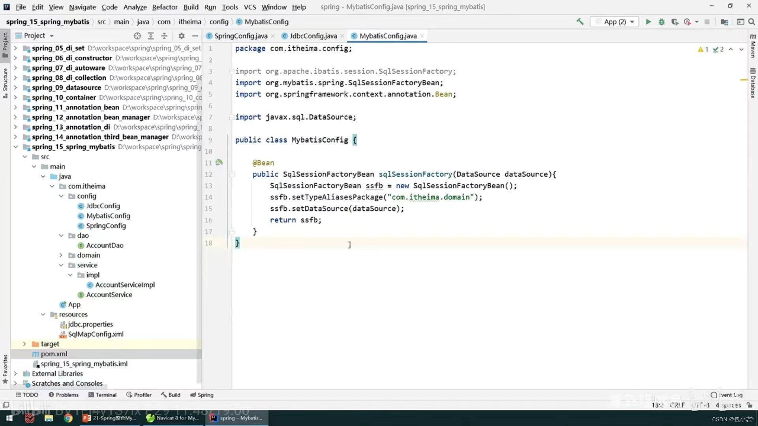The width and height of the screenshot is (758, 426).
Task: Expand the target folder
Action: tap(24, 344)
